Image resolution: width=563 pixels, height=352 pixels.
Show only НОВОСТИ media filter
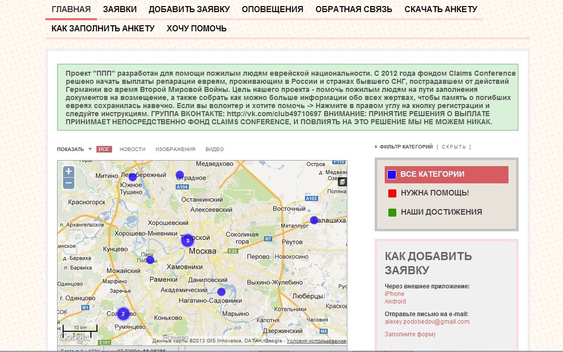[x=132, y=149]
